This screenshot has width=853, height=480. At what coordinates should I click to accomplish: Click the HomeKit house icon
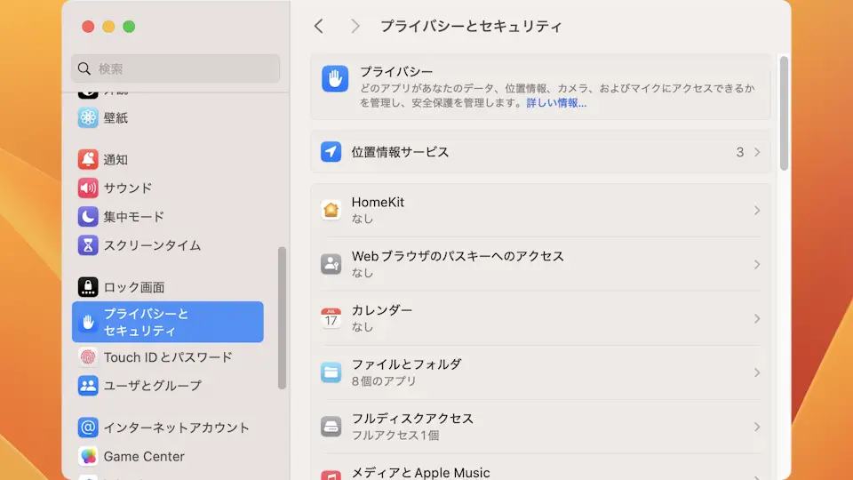(331, 211)
